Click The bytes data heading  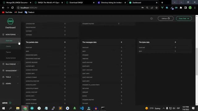[x=144, y=42]
